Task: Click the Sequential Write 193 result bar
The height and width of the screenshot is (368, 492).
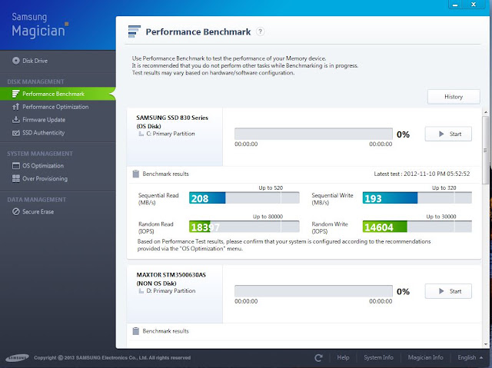Action: [417, 197]
